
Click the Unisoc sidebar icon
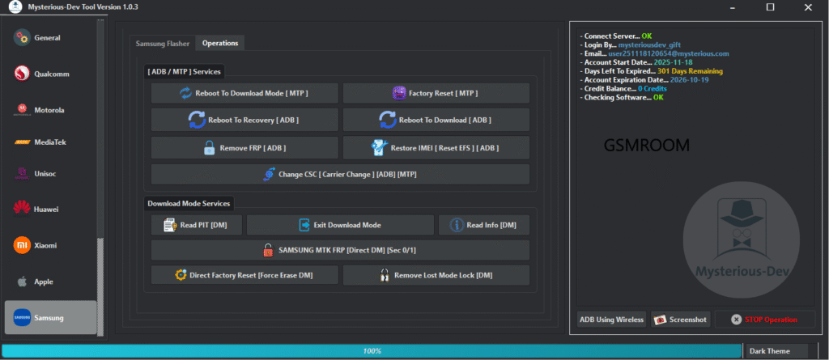click(22, 173)
